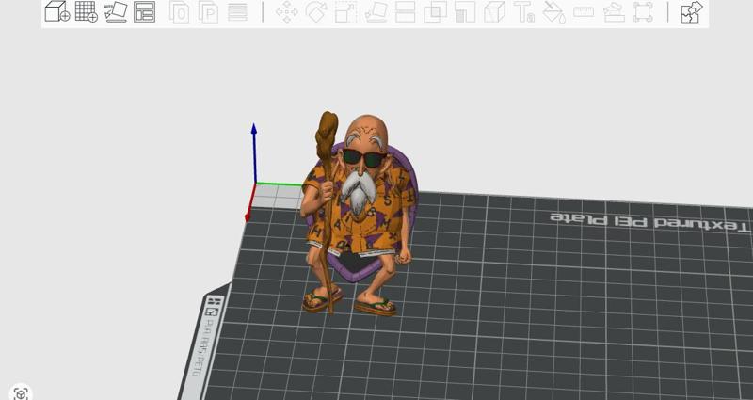
Task: Click the Variable layer height icon
Action: pos(238,12)
